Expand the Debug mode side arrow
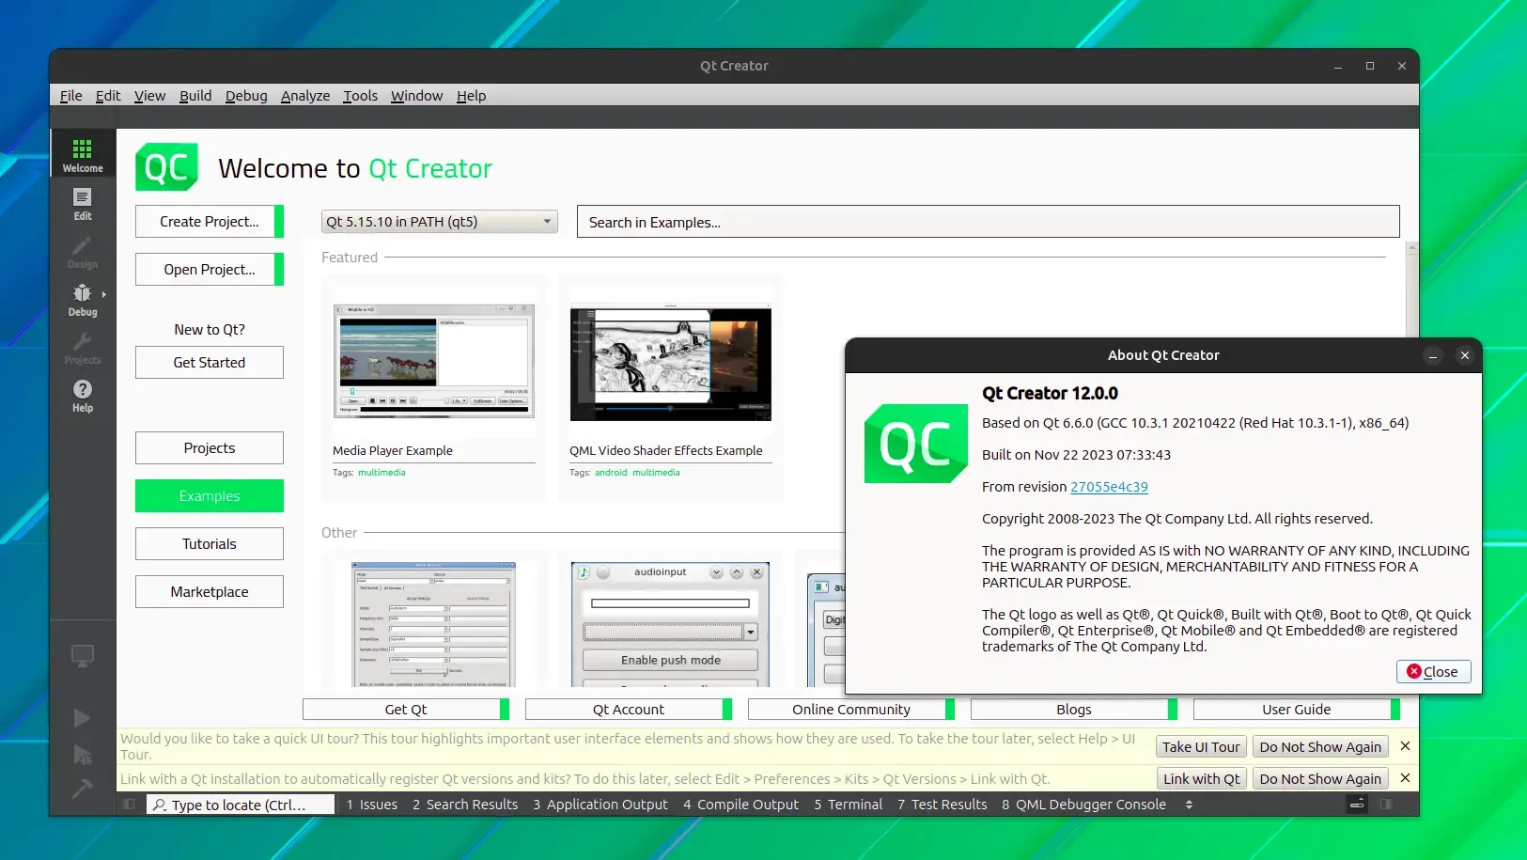Screen dimensions: 1527x860 tap(104, 294)
